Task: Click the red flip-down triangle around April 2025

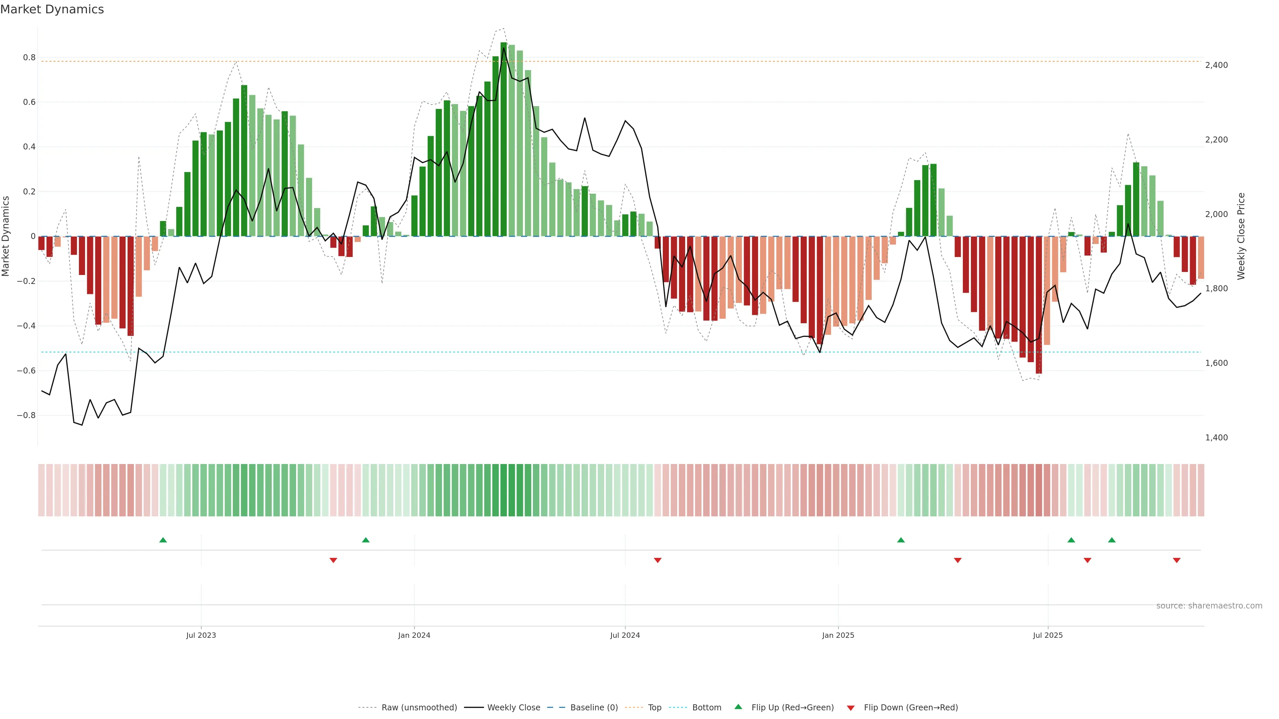Action: click(x=958, y=560)
